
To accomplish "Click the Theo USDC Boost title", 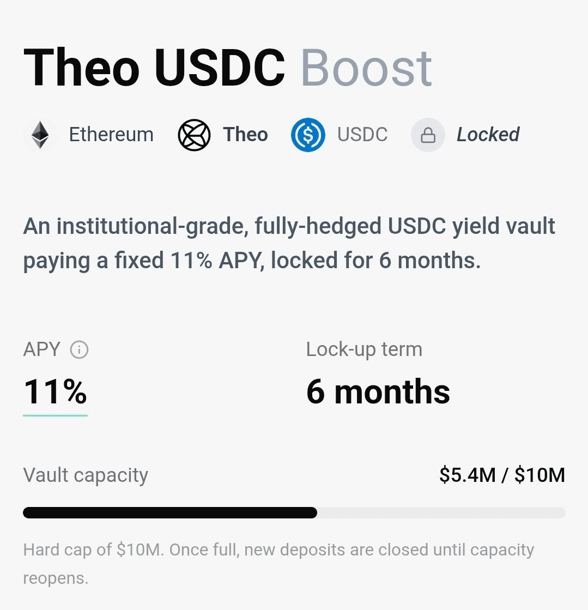I will click(x=228, y=67).
